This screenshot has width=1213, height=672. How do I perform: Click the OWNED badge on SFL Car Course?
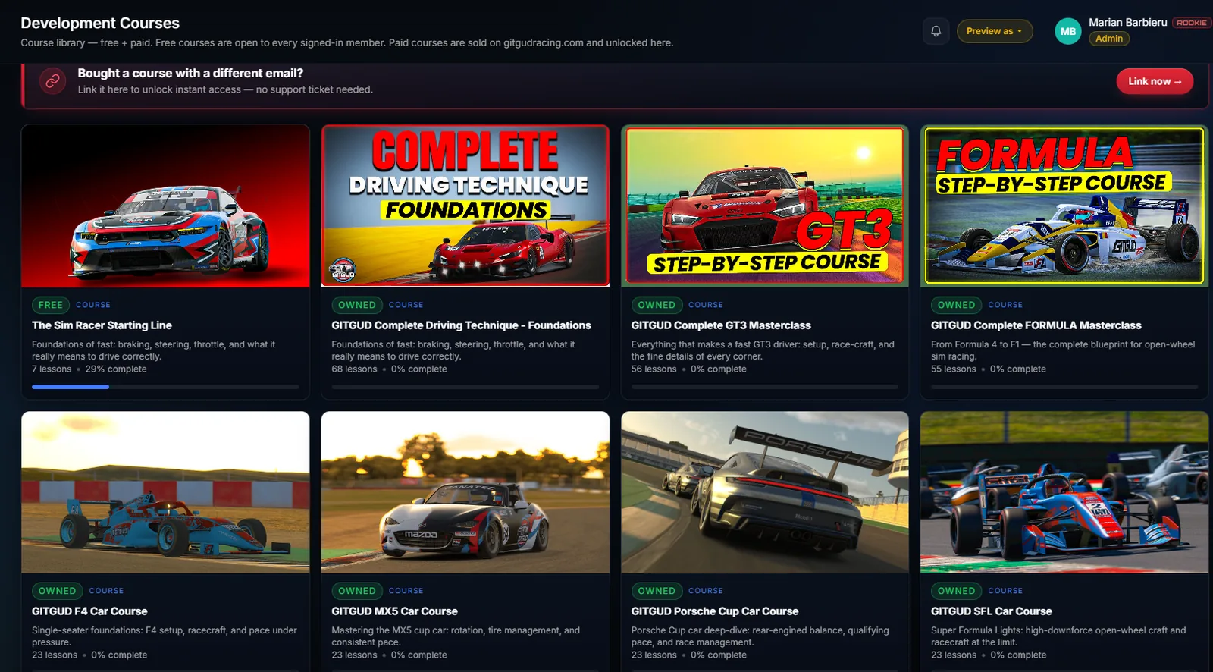pyautogui.click(x=956, y=591)
